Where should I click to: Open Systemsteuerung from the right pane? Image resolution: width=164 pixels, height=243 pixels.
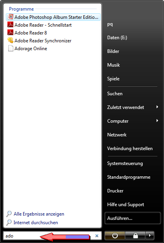pos(125,163)
